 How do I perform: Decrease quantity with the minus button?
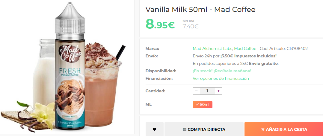click(196, 91)
